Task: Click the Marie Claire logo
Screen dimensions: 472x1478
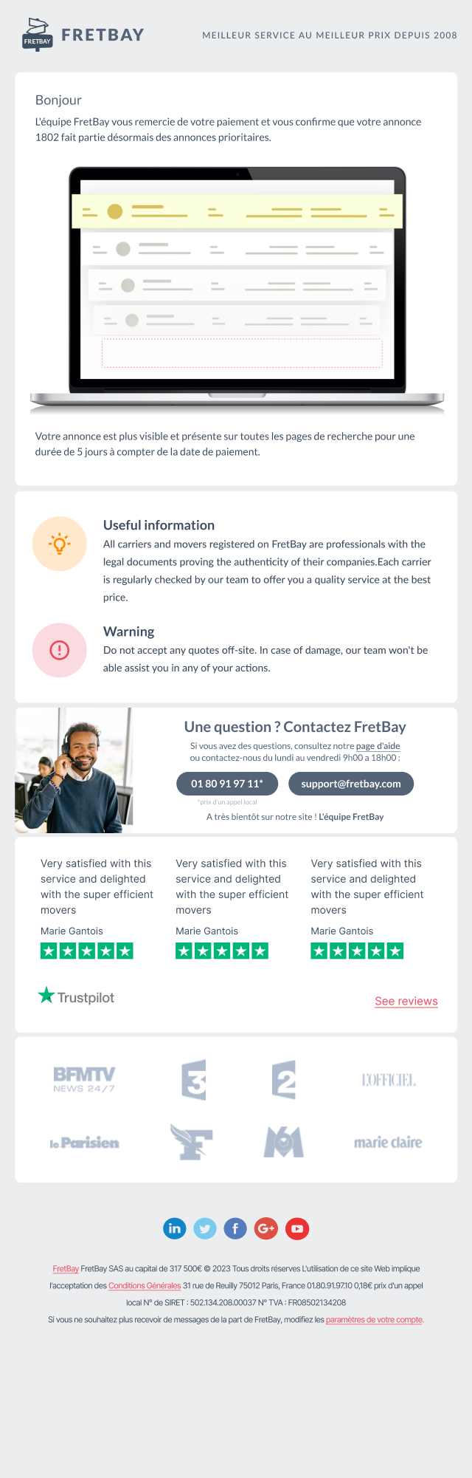Action: tap(388, 1143)
